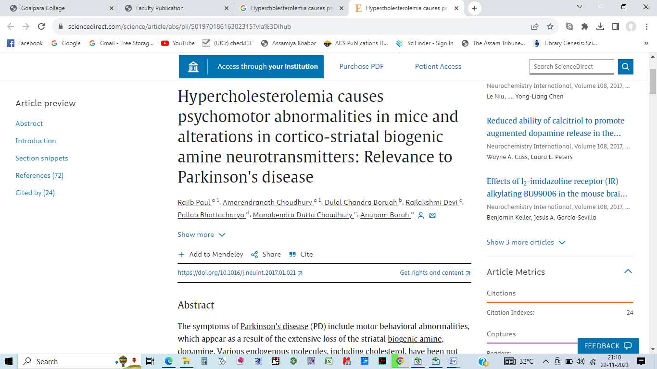The image size is (657, 369).
Task: Expand the Show more author details
Action: (x=201, y=234)
